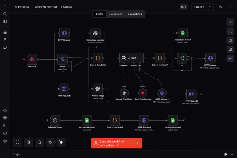
Task: Select the green Tool node near Append row
Action: tap(182, 58)
